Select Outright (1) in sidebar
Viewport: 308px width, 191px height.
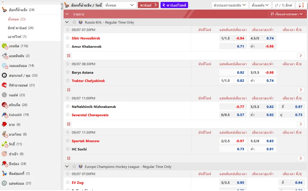[x=17, y=37]
